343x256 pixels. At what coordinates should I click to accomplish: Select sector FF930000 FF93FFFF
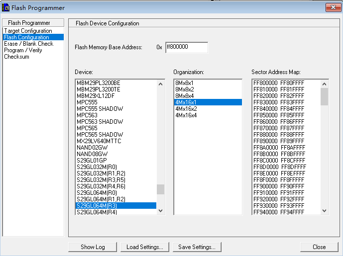286,205
